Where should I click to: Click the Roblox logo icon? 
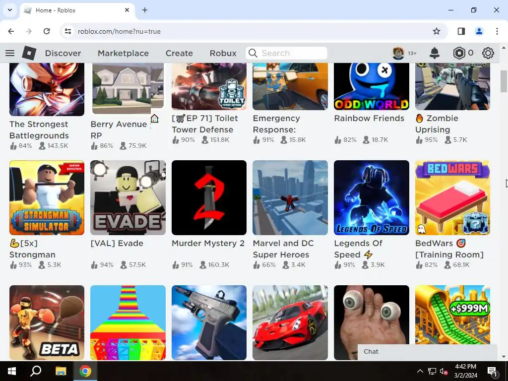coord(29,53)
